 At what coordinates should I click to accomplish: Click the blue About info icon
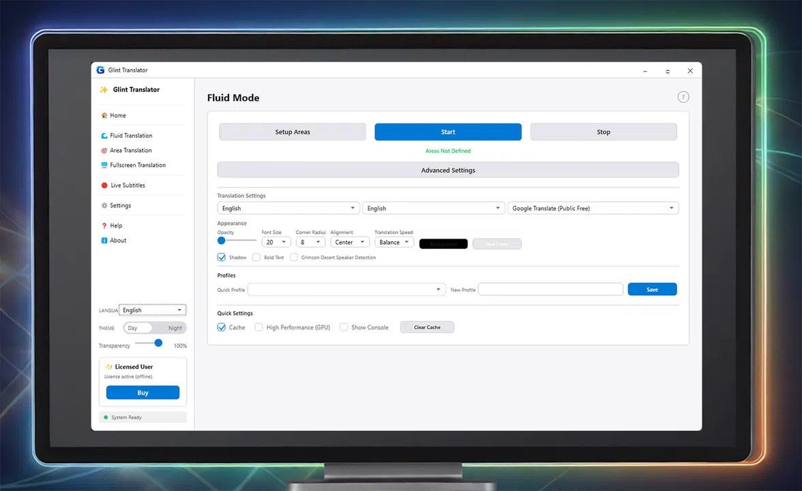point(104,240)
